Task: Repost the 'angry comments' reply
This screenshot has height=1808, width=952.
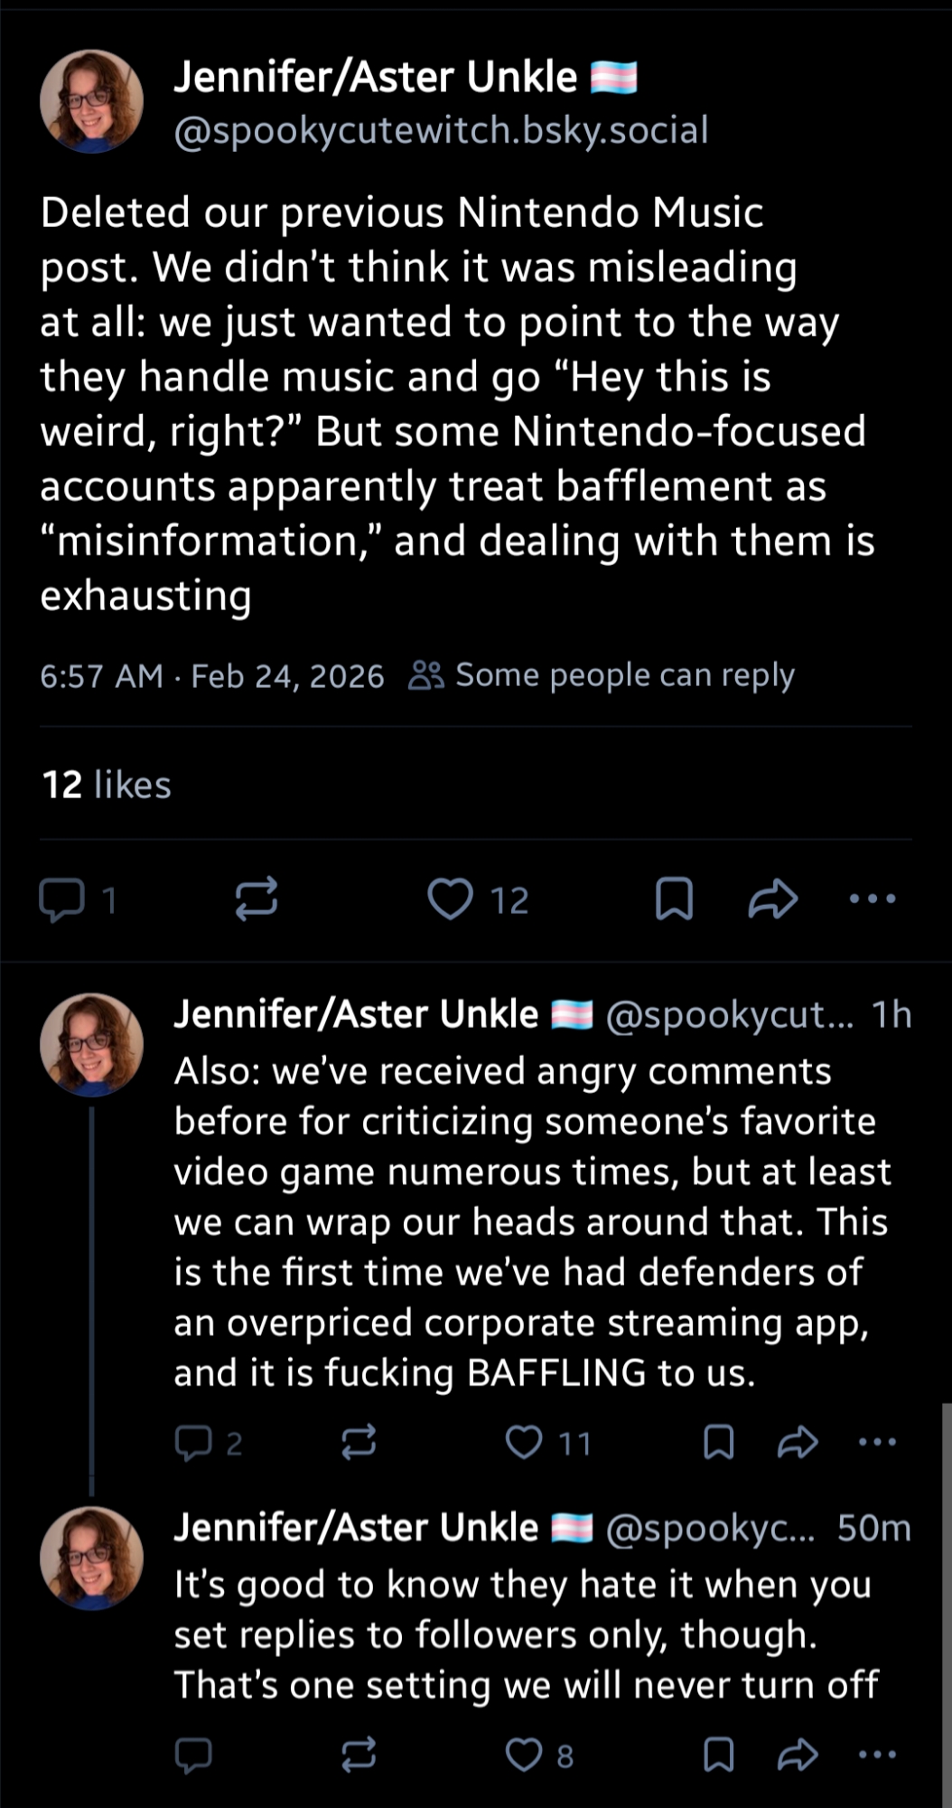Action: pyautogui.click(x=359, y=1443)
